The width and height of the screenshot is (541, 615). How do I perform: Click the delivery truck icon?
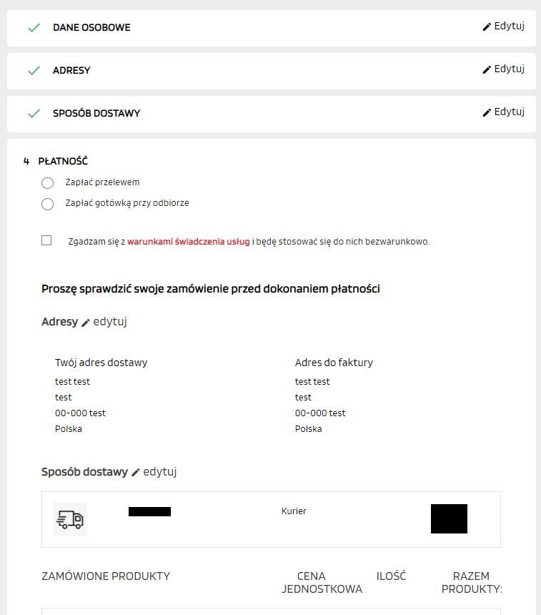tap(69, 520)
